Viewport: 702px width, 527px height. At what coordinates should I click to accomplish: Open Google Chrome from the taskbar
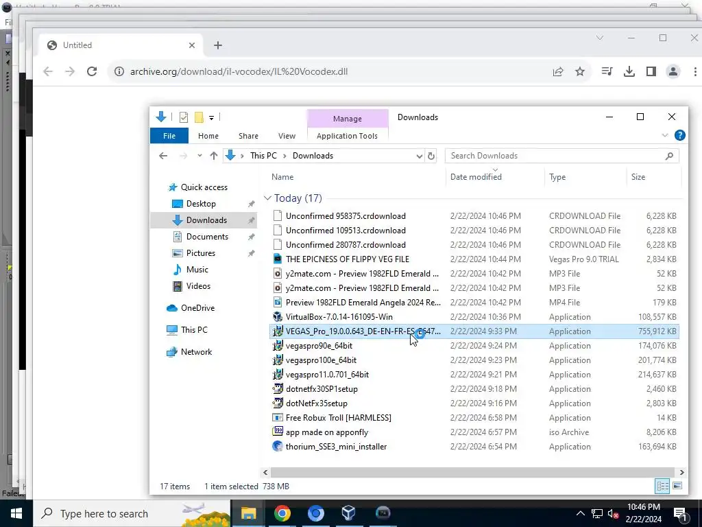282,513
